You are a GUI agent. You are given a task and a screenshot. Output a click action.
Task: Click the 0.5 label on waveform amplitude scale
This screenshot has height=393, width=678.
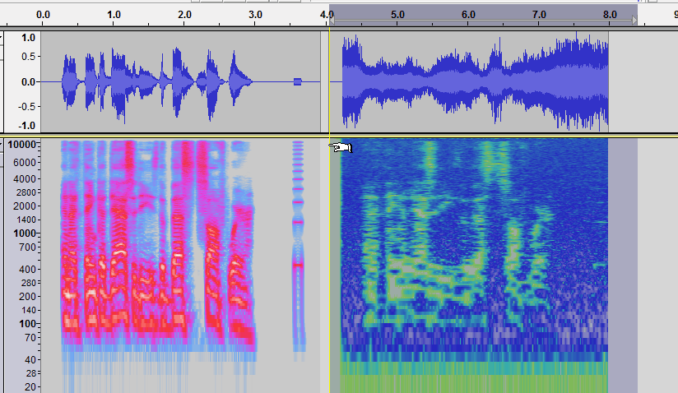click(27, 56)
